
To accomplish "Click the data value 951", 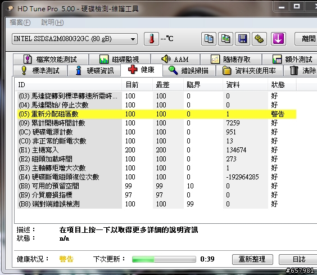I will 231,132.
